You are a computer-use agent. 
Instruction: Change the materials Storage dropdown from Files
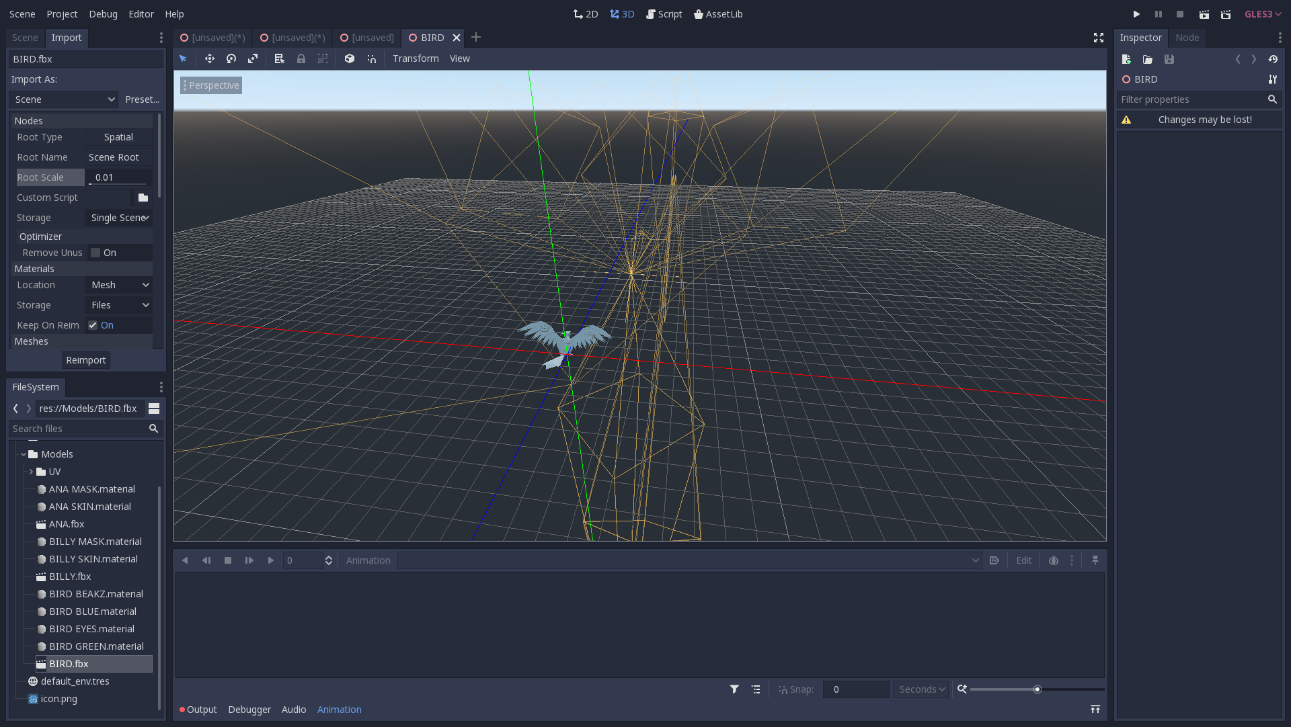pyautogui.click(x=118, y=305)
